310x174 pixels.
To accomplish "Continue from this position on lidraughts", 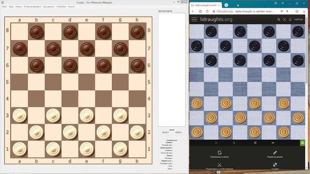I will (x=219, y=166).
